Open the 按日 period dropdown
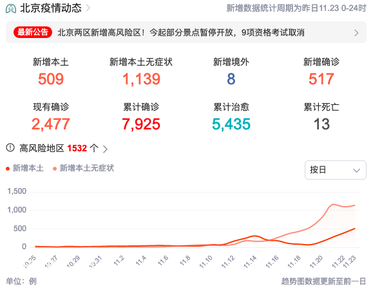The width and height of the screenshot is (373, 293). (x=336, y=170)
